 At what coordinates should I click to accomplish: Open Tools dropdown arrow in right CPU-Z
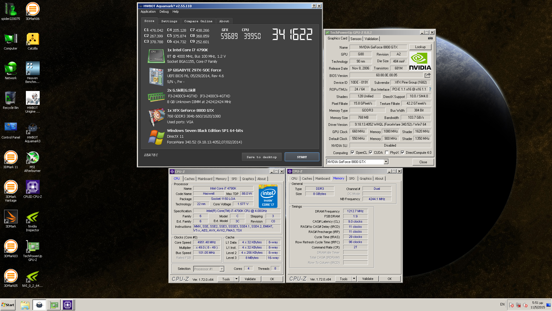354,279
